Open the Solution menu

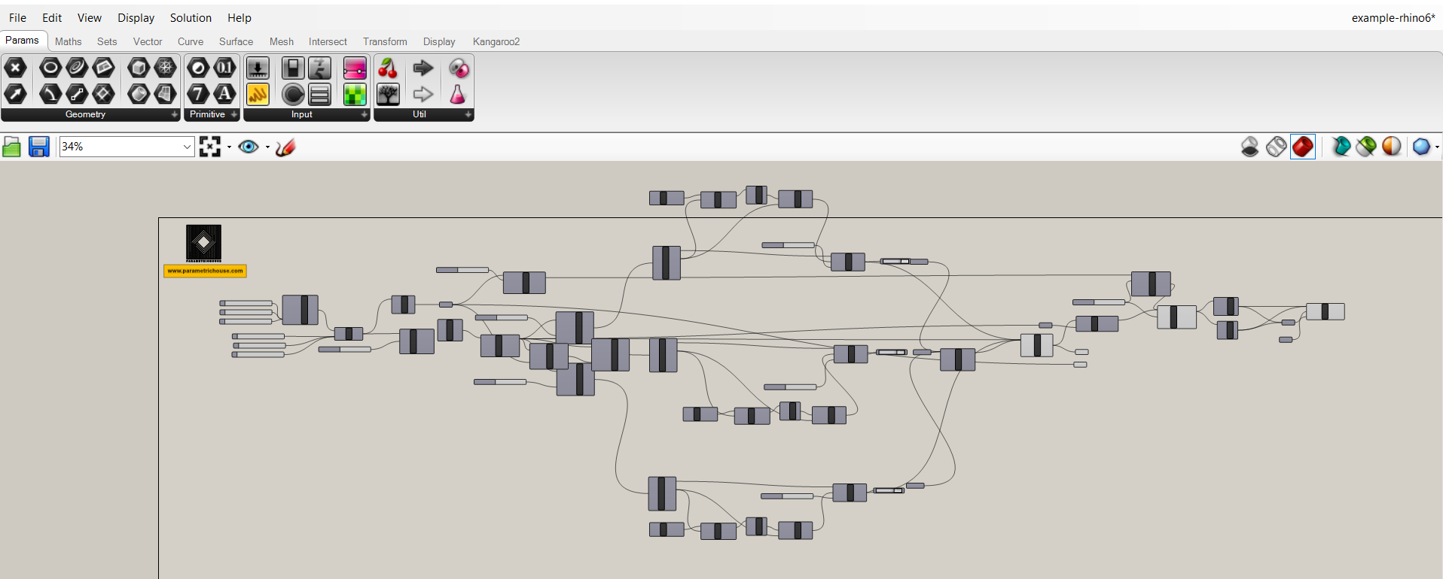tap(191, 18)
